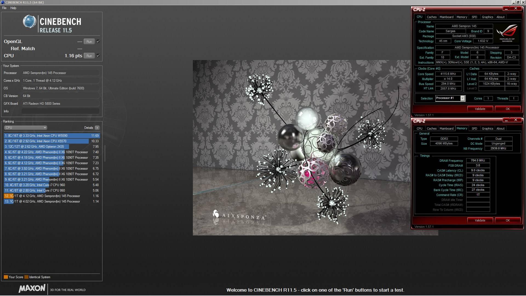
Task: Open the File menu
Action: tap(4, 8)
